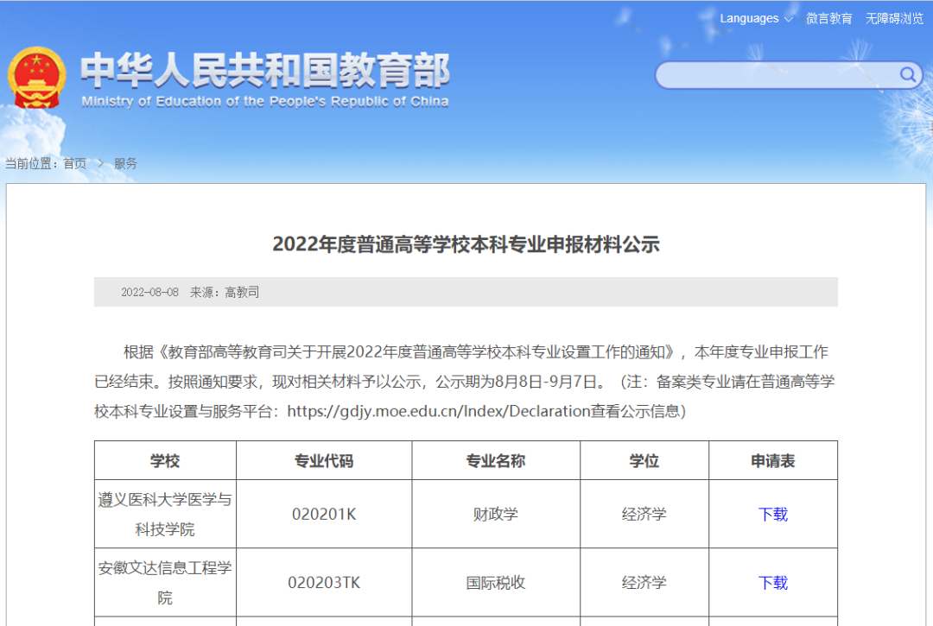933x626 pixels.
Task: Click the 来源：高教司 source text
Action: tap(225, 293)
